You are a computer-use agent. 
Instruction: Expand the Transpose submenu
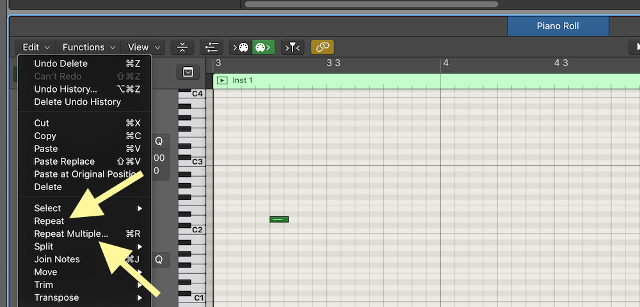[84, 297]
